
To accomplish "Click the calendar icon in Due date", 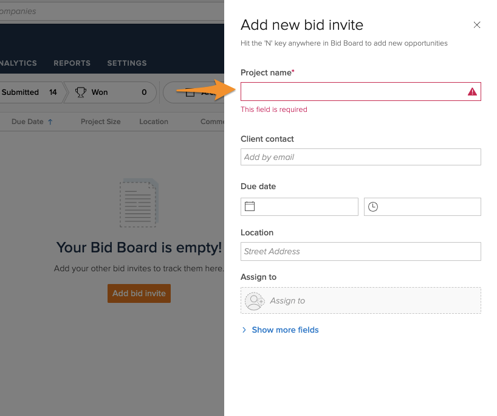I will click(x=249, y=207).
